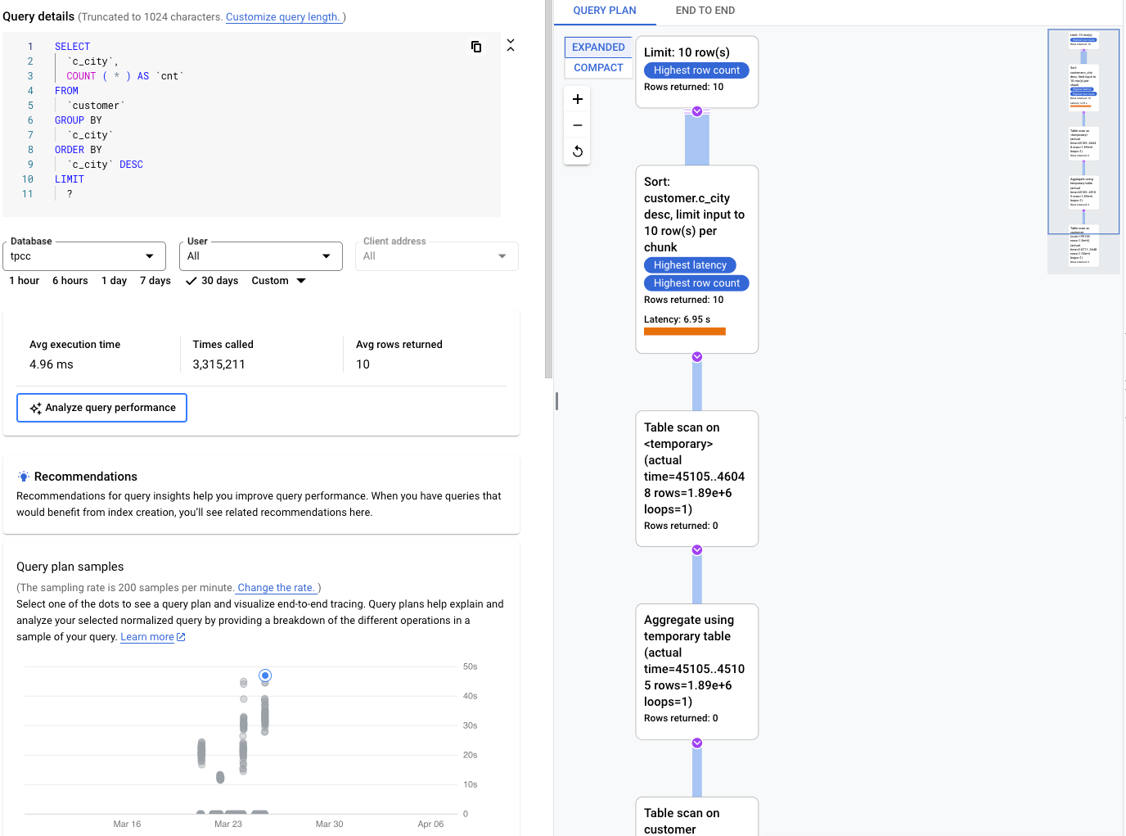Select the 7 days time range
This screenshot has height=836, width=1126.
(155, 280)
